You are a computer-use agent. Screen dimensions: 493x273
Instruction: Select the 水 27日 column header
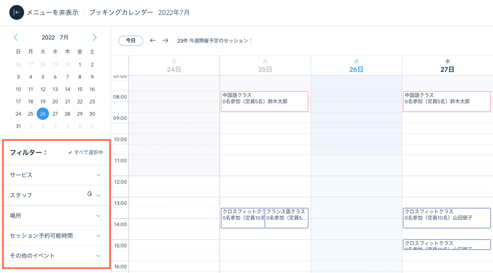pos(447,66)
